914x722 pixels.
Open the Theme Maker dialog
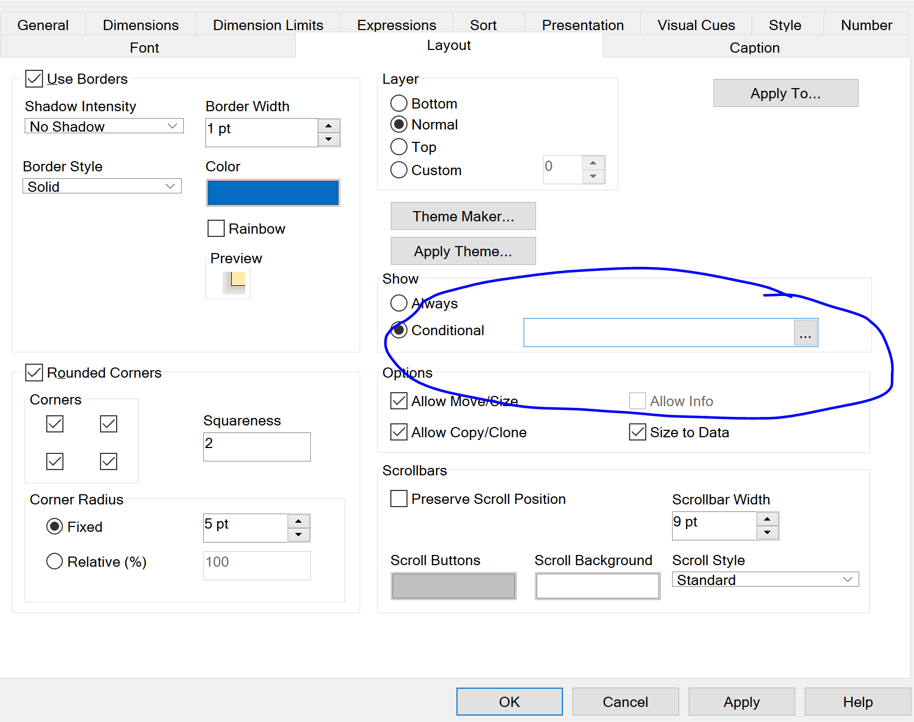(463, 216)
